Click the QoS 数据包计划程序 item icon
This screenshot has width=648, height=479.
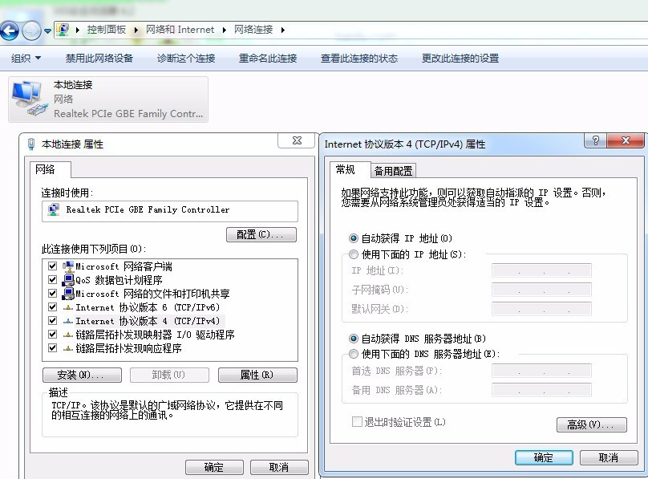point(68,280)
